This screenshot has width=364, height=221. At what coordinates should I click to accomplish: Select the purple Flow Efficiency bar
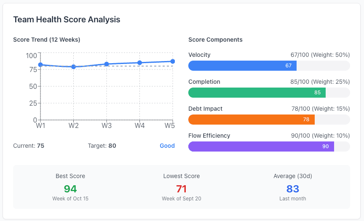261,146
